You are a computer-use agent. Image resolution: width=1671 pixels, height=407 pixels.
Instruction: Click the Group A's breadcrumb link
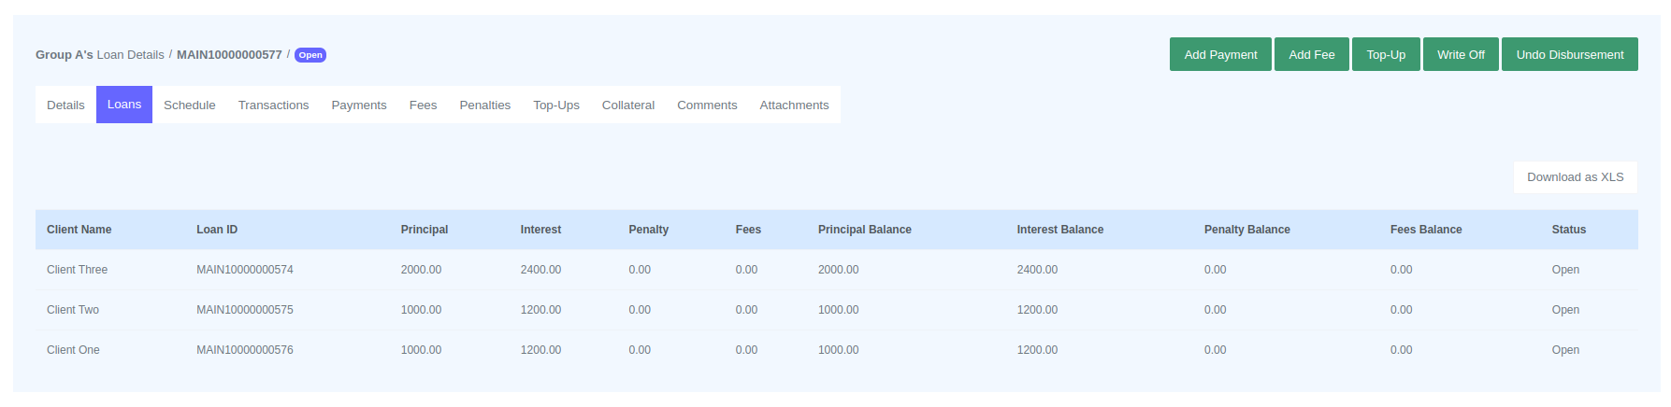point(64,55)
